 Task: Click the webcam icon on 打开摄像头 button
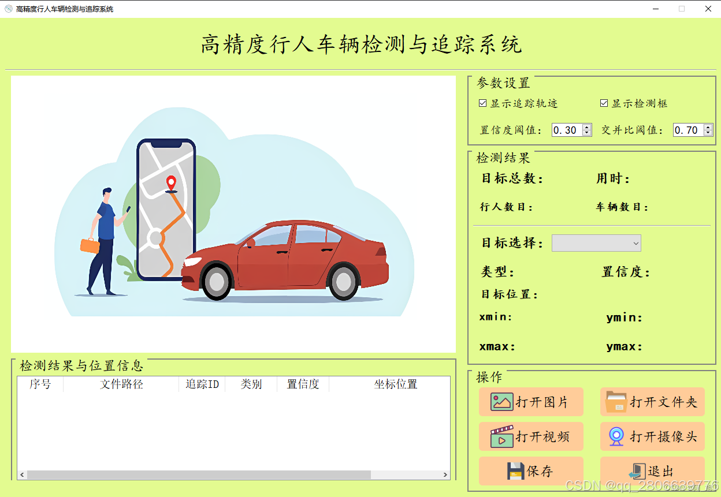(616, 436)
